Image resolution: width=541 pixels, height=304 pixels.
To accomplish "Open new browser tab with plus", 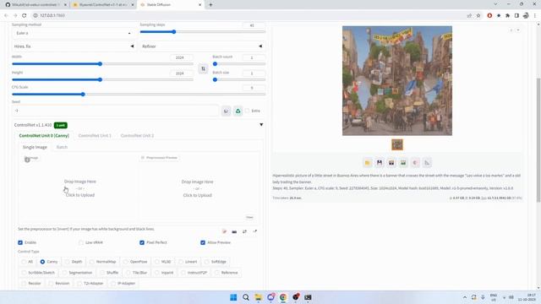I will (x=210, y=5).
